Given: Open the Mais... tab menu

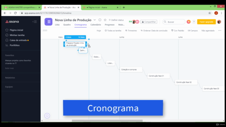Looking at the screenshot, I should click(121, 25).
